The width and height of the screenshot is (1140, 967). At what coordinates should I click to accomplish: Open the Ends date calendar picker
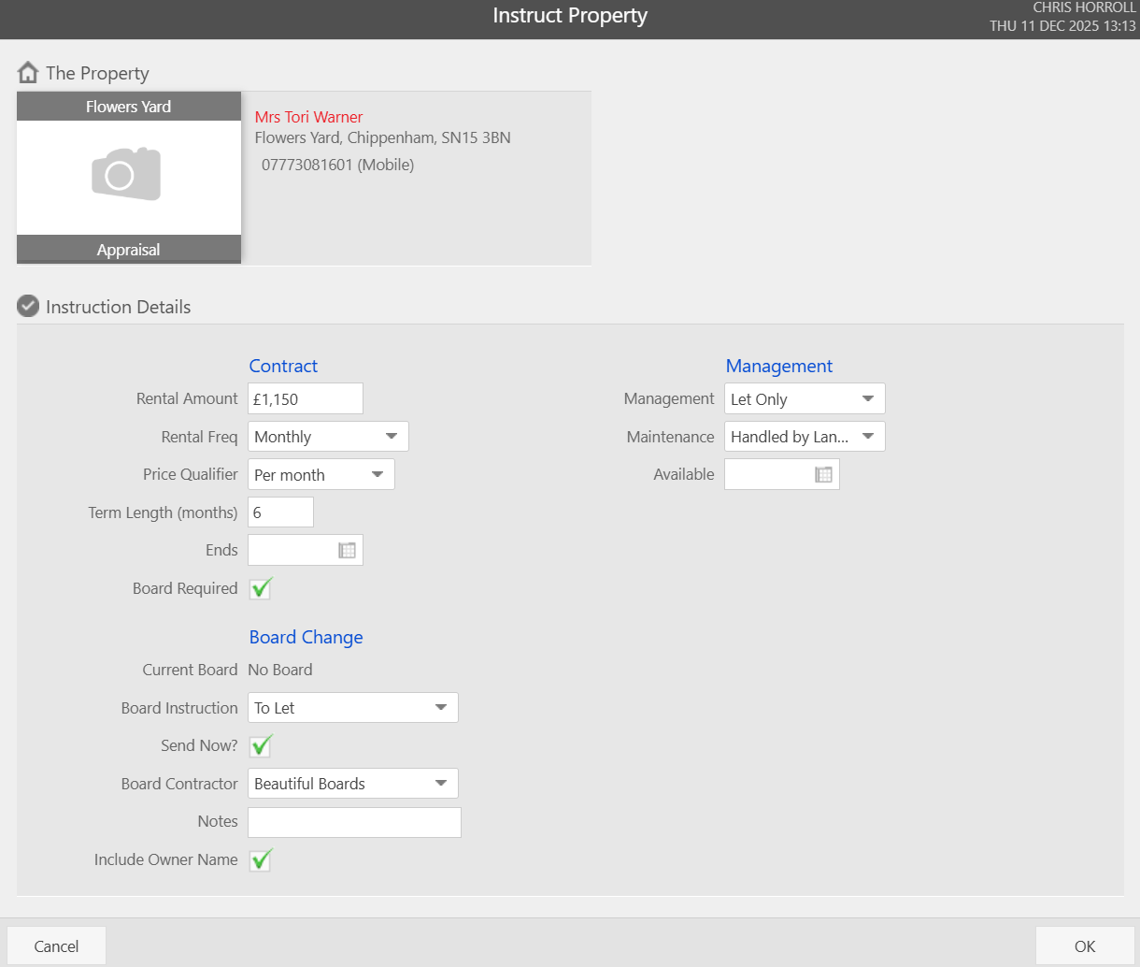click(347, 550)
